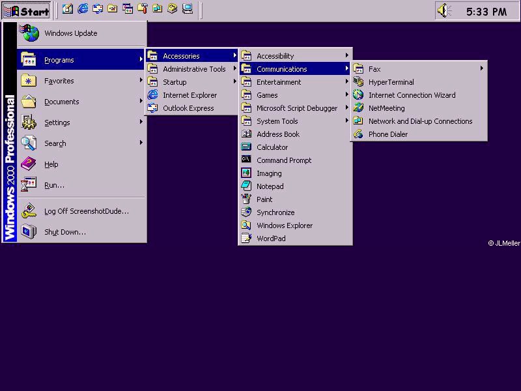Open Address Book
The image size is (521, 391).
coord(295,134)
